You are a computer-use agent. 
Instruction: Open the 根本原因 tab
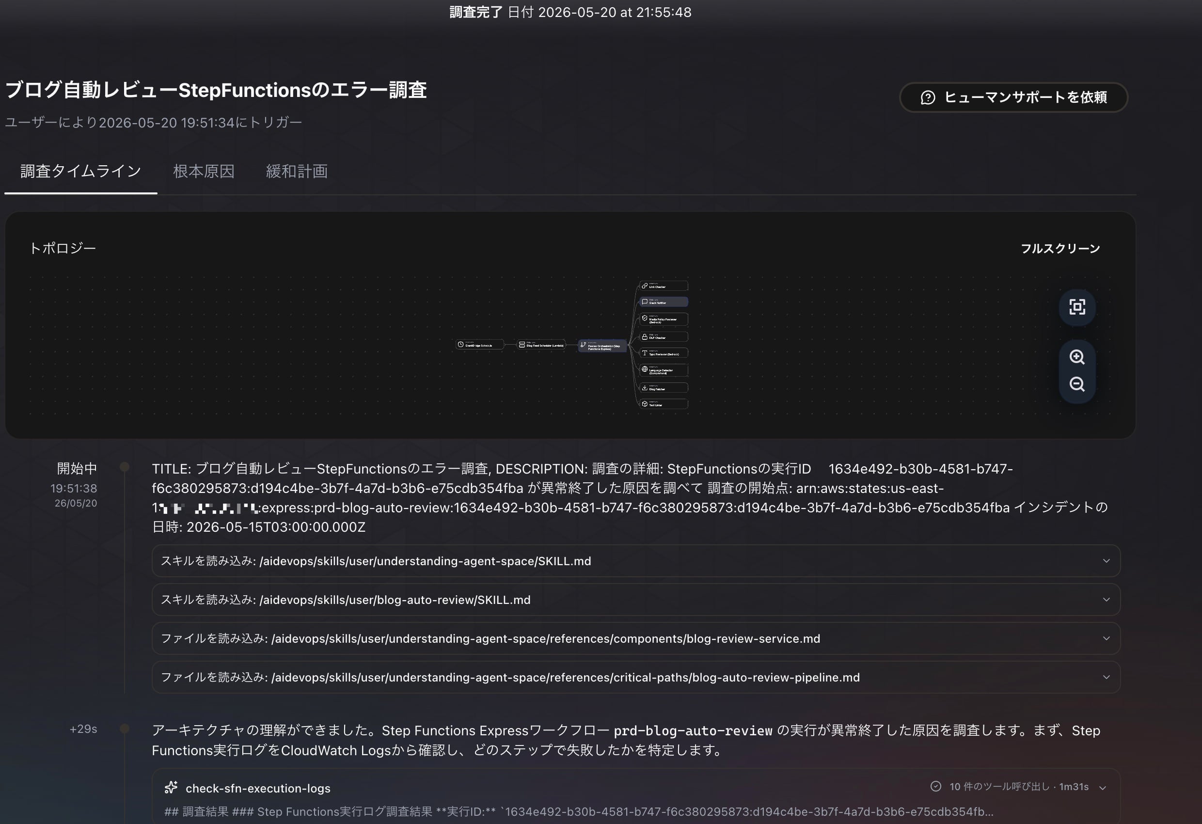[204, 171]
